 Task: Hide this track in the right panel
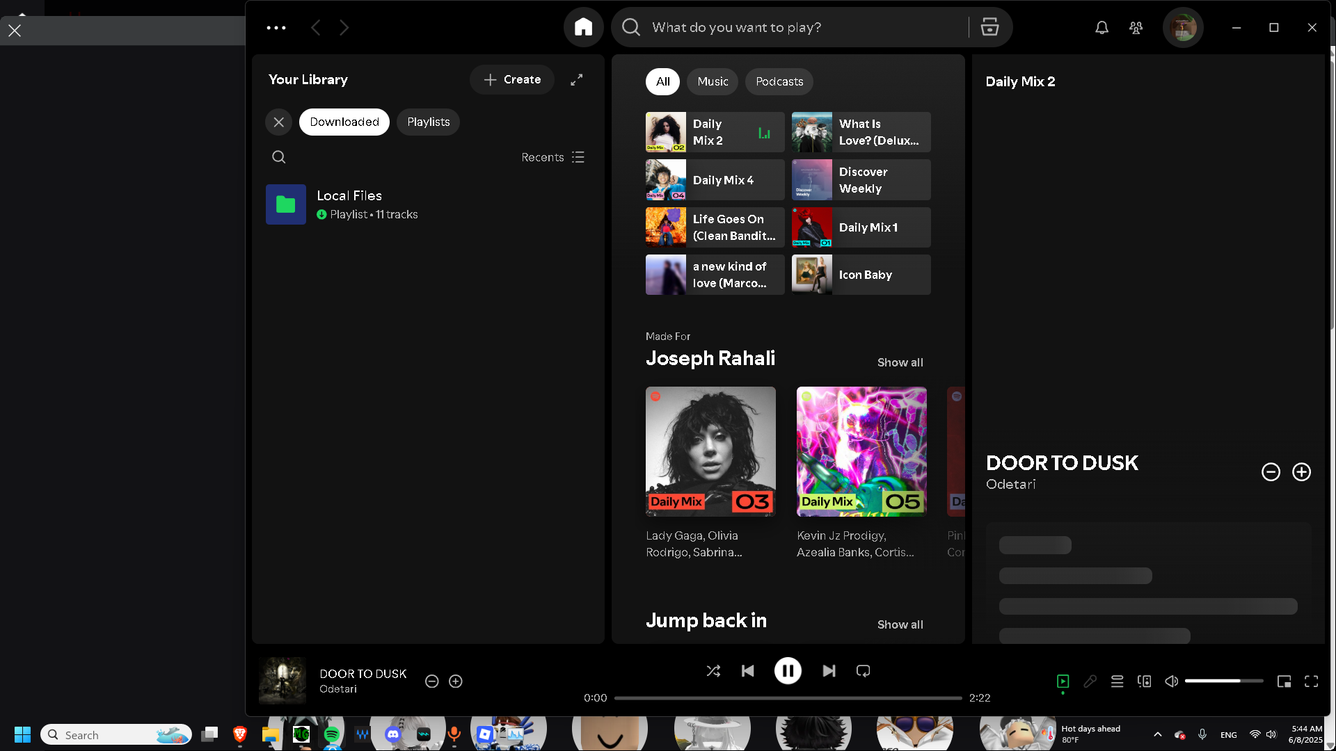pos(1271,472)
